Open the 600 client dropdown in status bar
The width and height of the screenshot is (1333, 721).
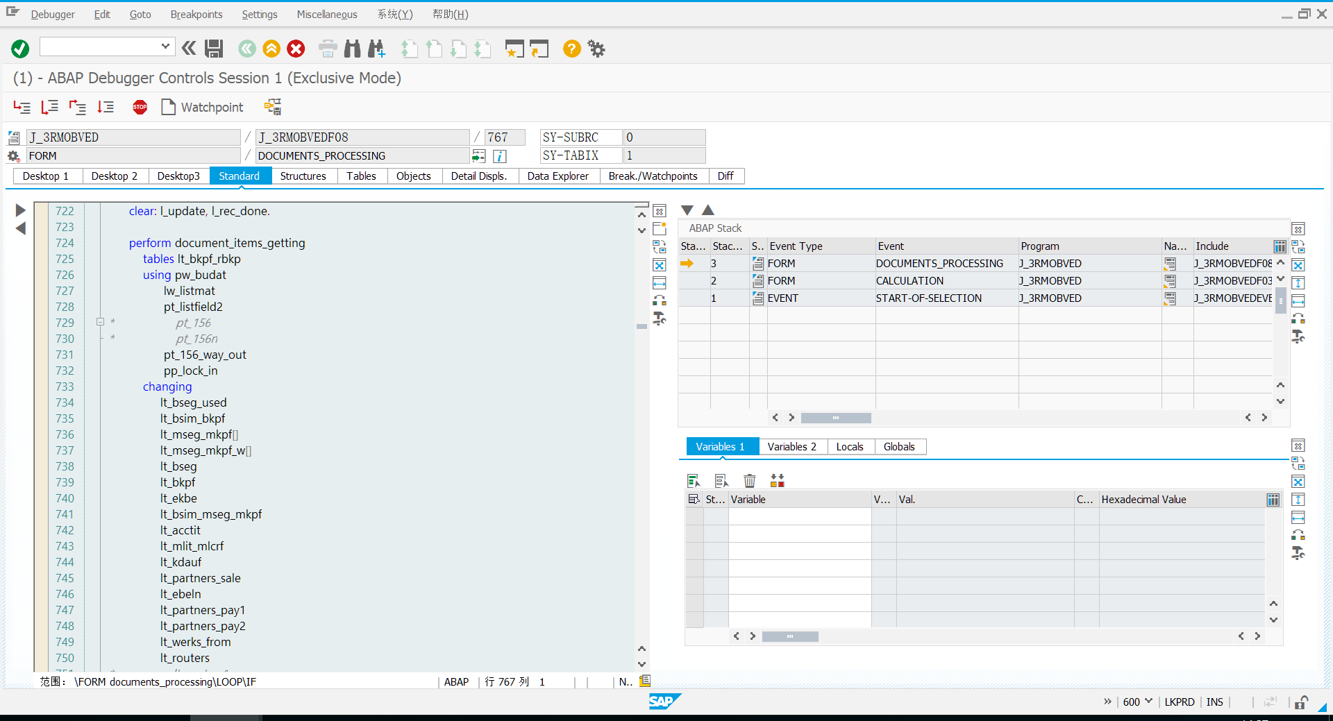1148,702
